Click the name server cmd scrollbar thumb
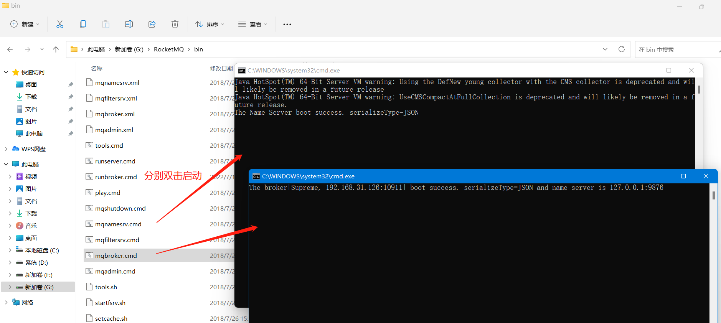The image size is (721, 323). pyautogui.click(x=699, y=89)
